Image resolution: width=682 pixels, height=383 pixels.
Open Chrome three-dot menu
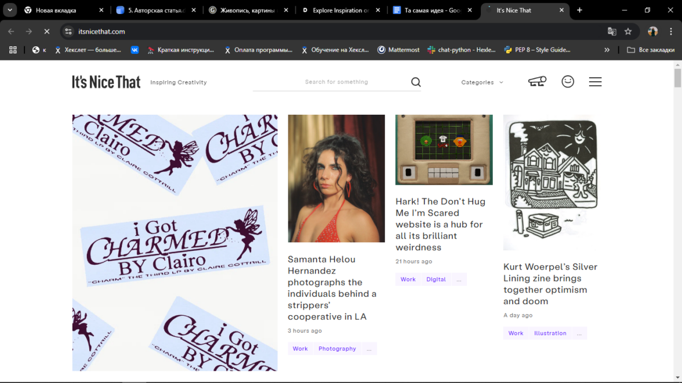670,31
